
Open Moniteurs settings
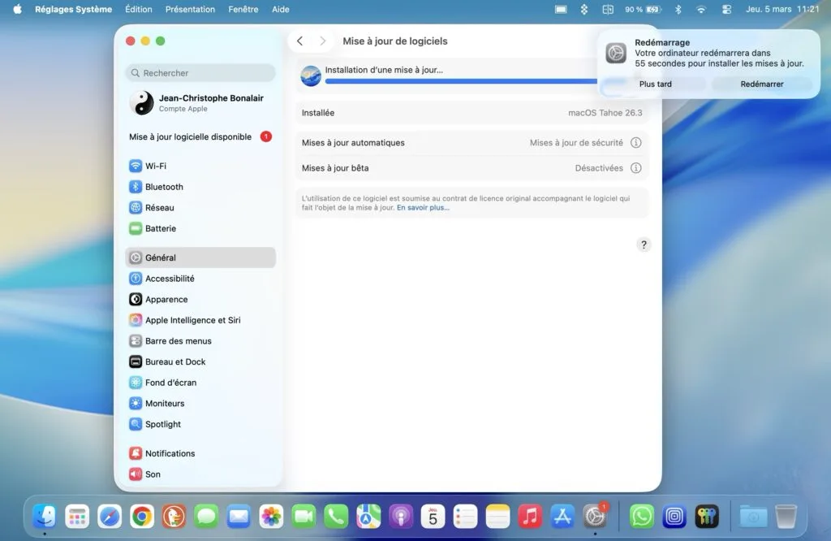tap(200, 403)
